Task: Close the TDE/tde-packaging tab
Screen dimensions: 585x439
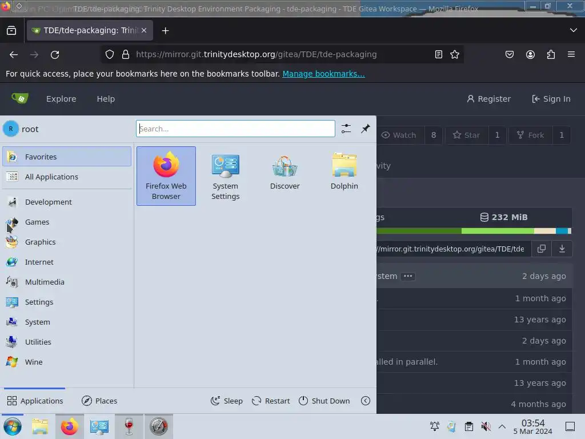Action: pyautogui.click(x=144, y=30)
